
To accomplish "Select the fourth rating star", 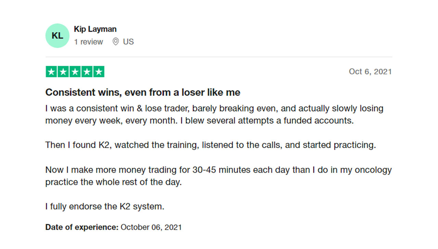I will coord(87,72).
